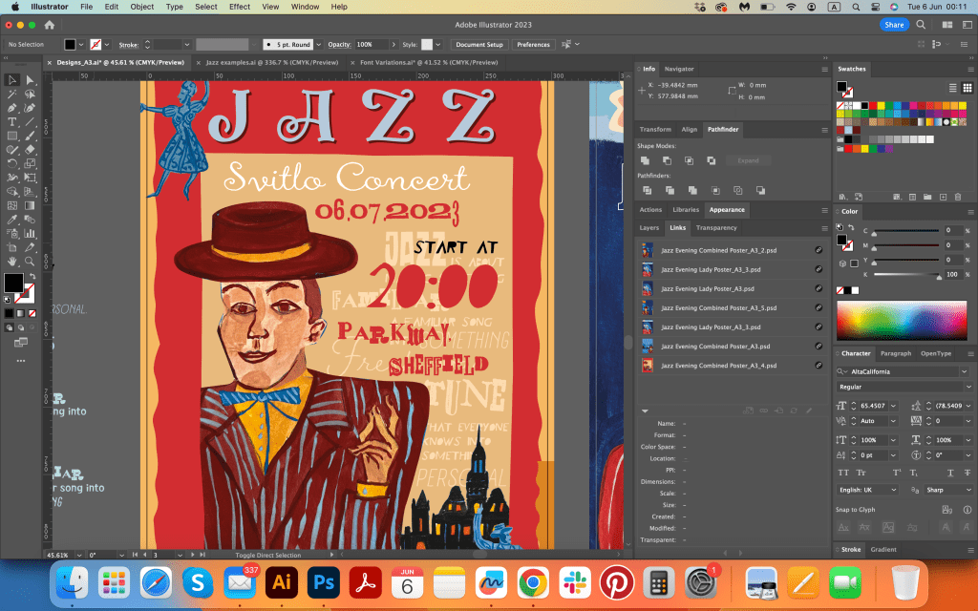Click the Swap Fill and Stroke arrows

(x=32, y=275)
